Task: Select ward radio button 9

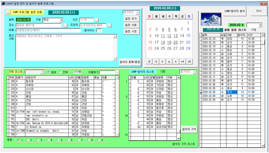Action: tap(99, 140)
